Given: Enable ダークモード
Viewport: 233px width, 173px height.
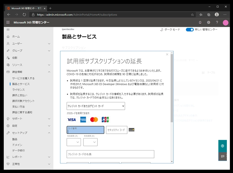Looking at the screenshot, I should (170, 29).
